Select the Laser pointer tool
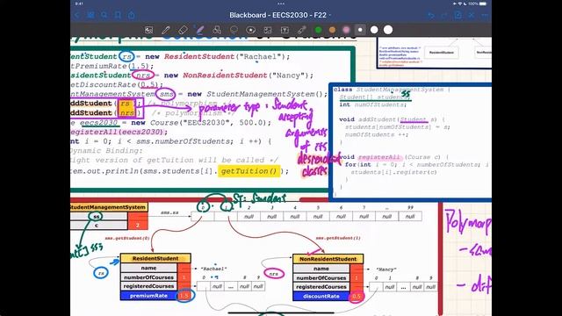562x316 pixels. click(302, 30)
